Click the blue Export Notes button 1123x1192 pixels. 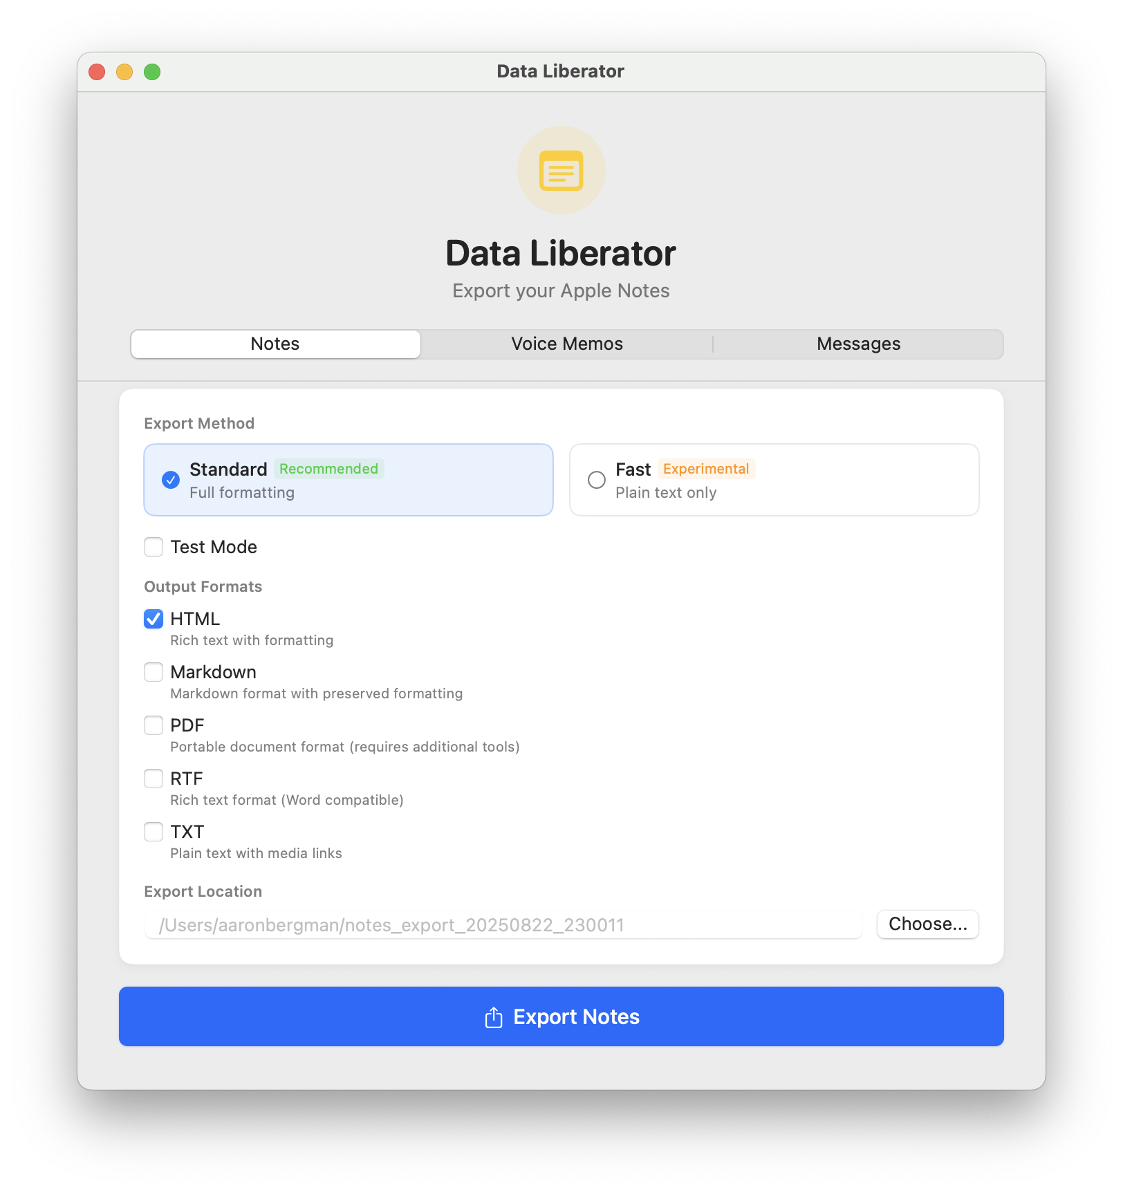(561, 1016)
